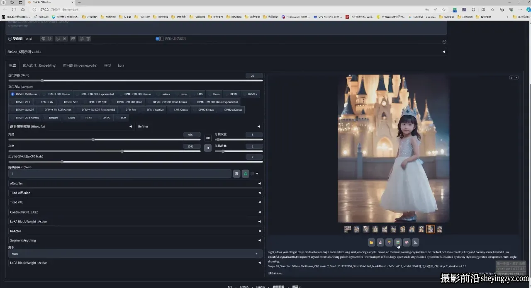Click the browser home button
This screenshot has width=531, height=288.
coord(23,9)
